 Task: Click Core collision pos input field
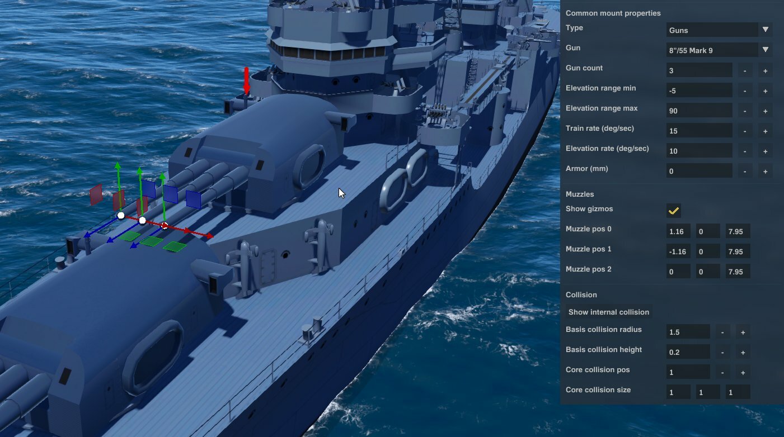coord(688,372)
